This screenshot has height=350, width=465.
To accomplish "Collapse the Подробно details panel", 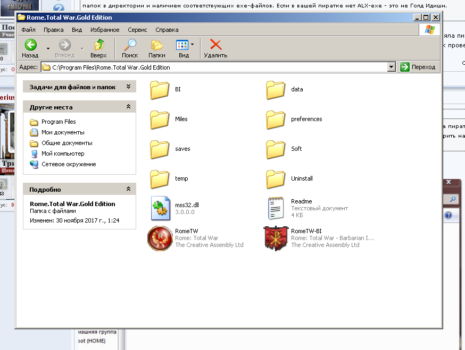I will (128, 190).
